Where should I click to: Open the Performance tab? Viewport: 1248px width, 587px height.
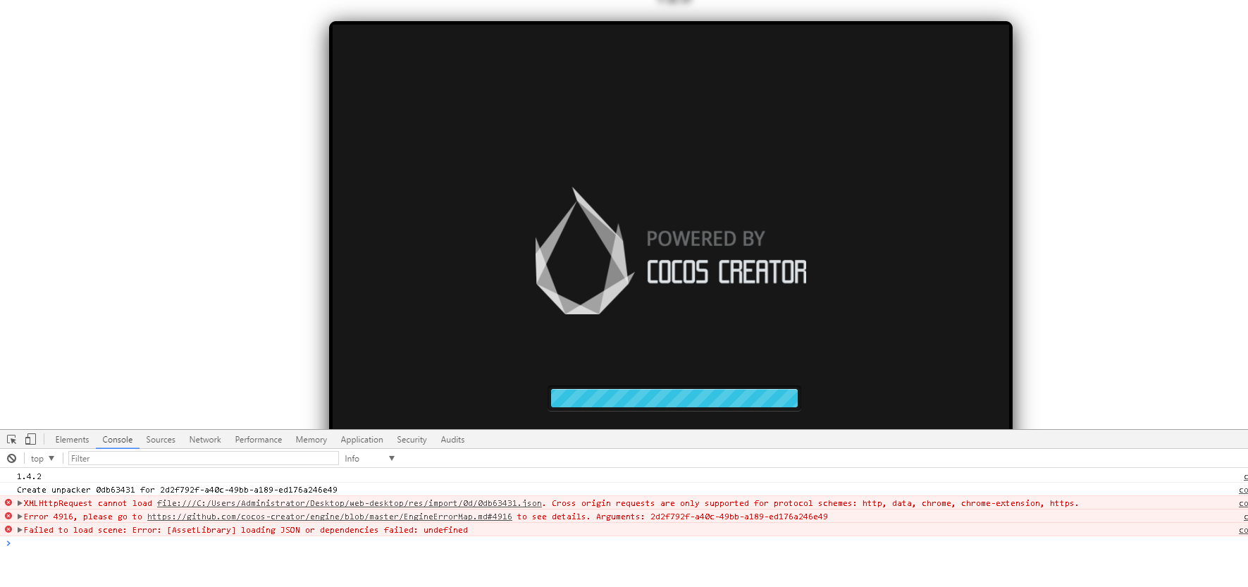259,439
